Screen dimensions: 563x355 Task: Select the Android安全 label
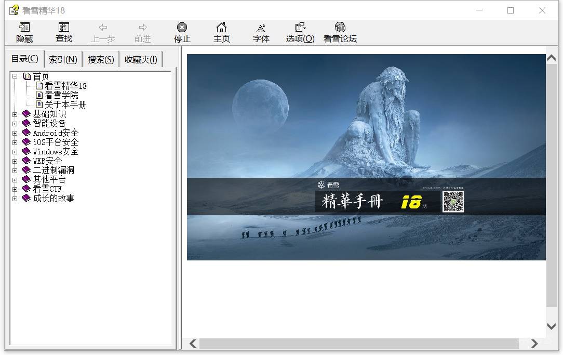click(56, 133)
